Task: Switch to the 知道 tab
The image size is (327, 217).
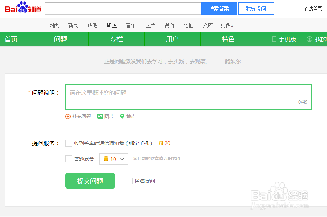Action: tap(111, 25)
